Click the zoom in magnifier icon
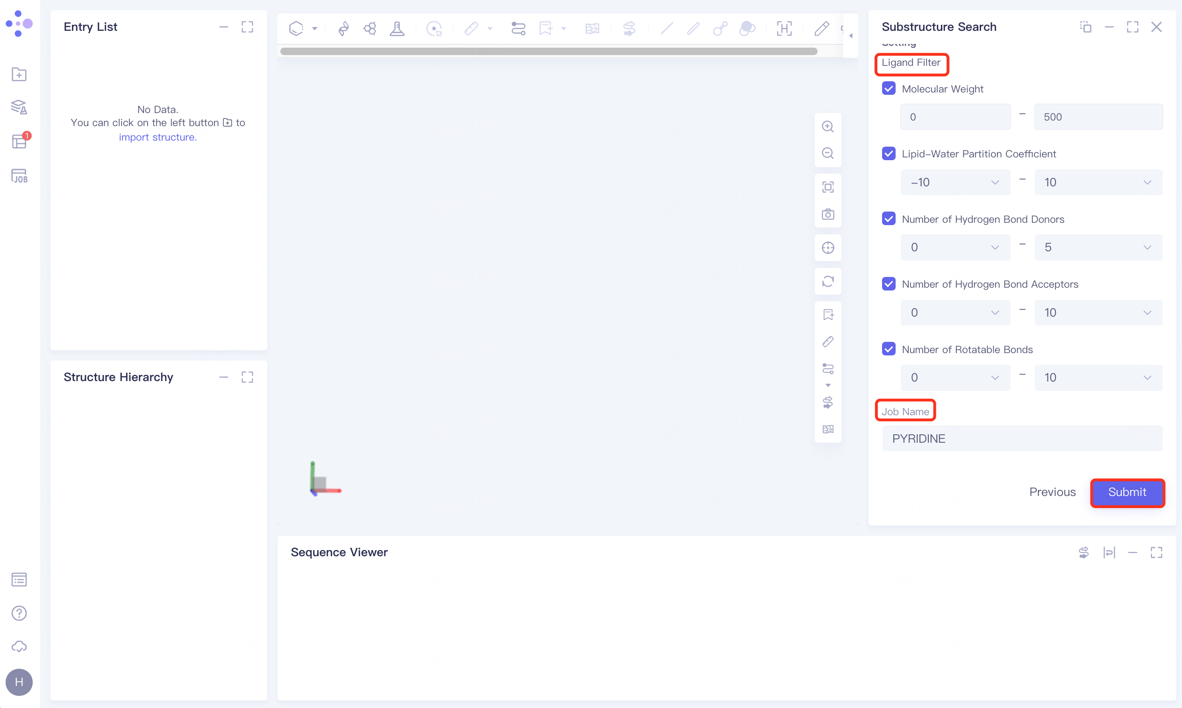Viewport: 1182px width, 708px height. [x=827, y=127]
